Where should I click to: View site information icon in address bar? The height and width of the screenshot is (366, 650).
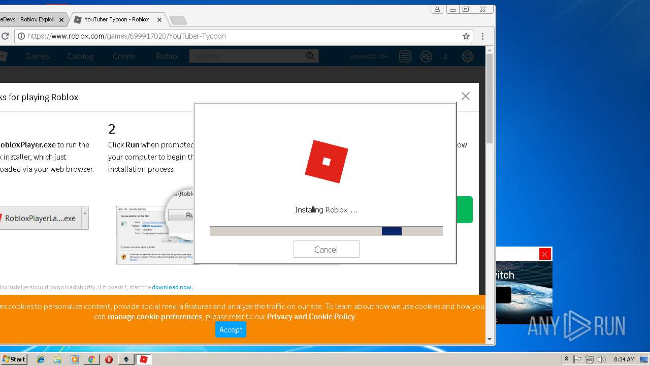click(x=21, y=36)
